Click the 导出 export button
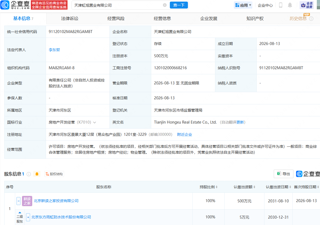 click(x=284, y=174)
